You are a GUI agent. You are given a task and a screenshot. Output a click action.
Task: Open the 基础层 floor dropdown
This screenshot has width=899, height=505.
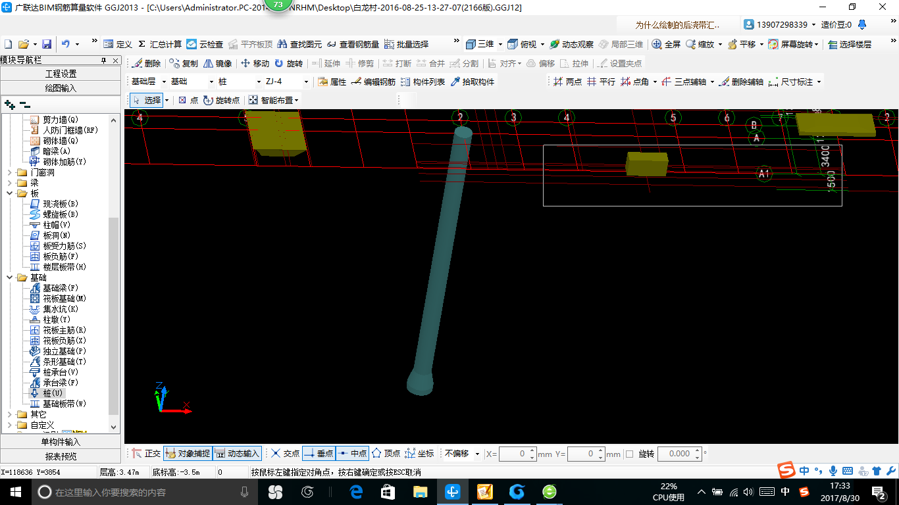(x=149, y=82)
